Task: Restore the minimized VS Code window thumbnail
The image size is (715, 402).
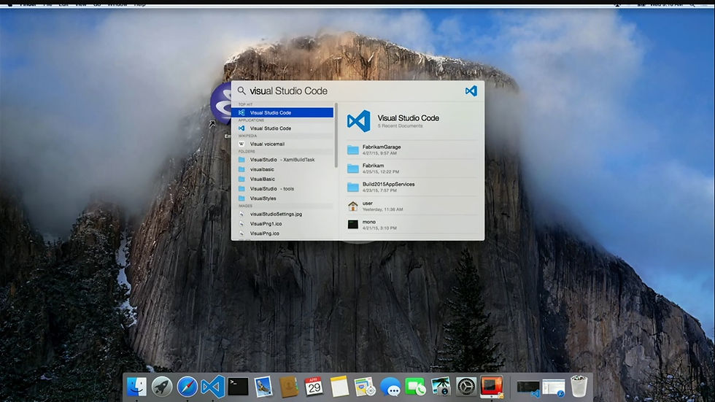Action: click(528, 388)
